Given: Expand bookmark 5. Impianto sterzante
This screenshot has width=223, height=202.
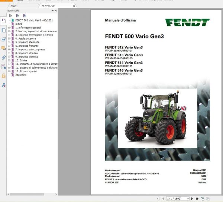Looking at the screenshot, I should pos(9,42).
